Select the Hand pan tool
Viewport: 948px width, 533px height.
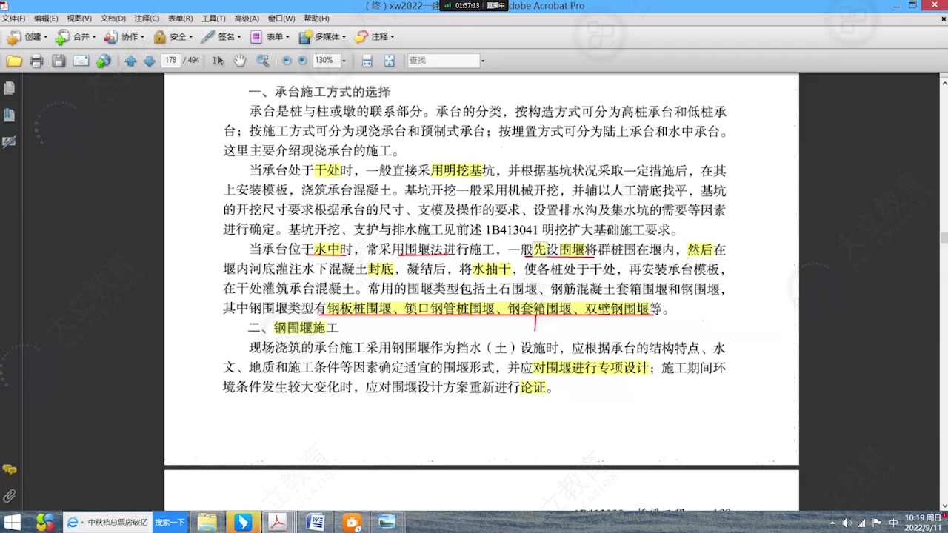240,61
